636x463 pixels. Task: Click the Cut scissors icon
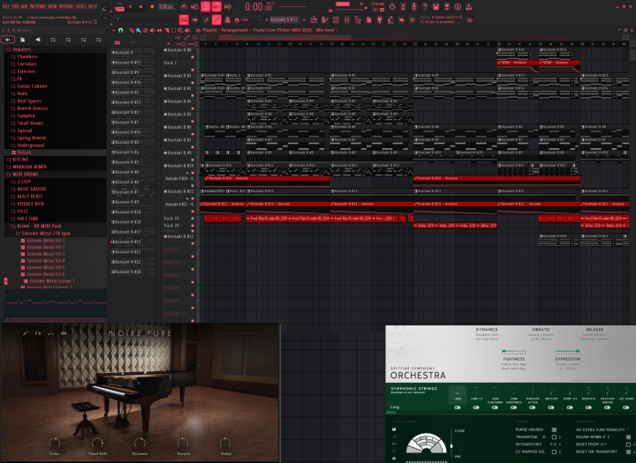coord(403,6)
